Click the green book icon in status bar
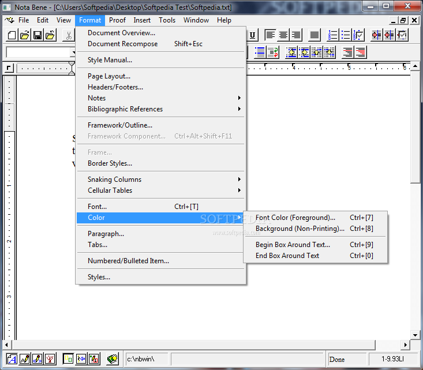 (112, 359)
